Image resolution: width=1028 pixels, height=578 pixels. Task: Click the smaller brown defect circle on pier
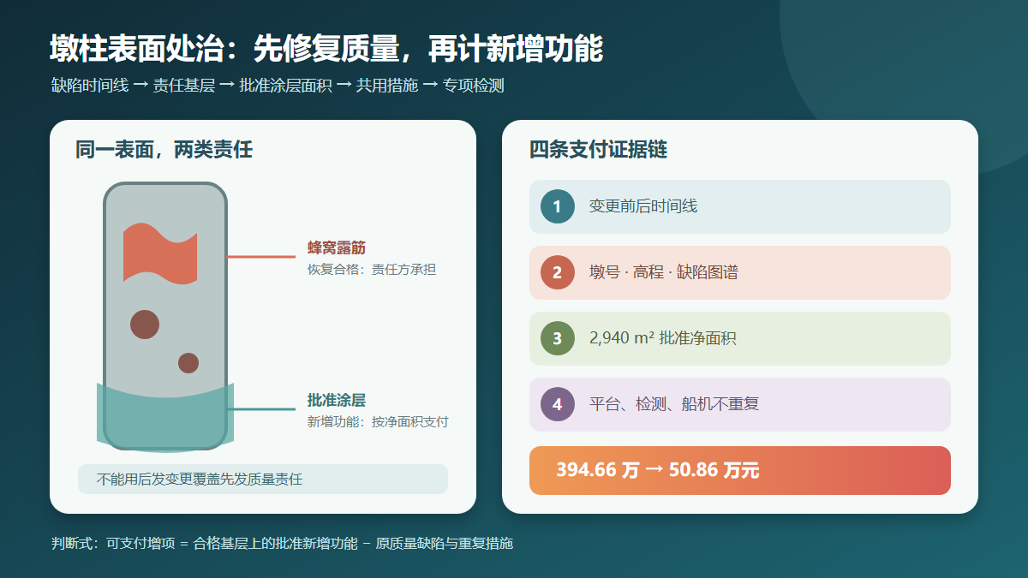[x=188, y=363]
